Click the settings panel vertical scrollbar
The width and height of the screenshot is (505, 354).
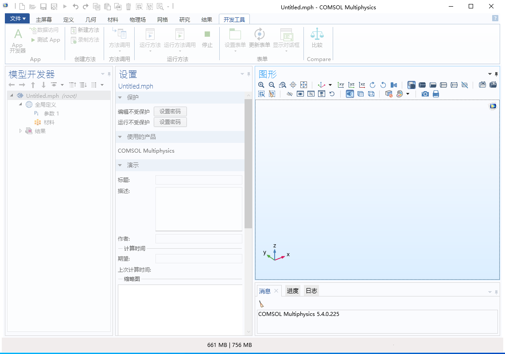[249, 164]
